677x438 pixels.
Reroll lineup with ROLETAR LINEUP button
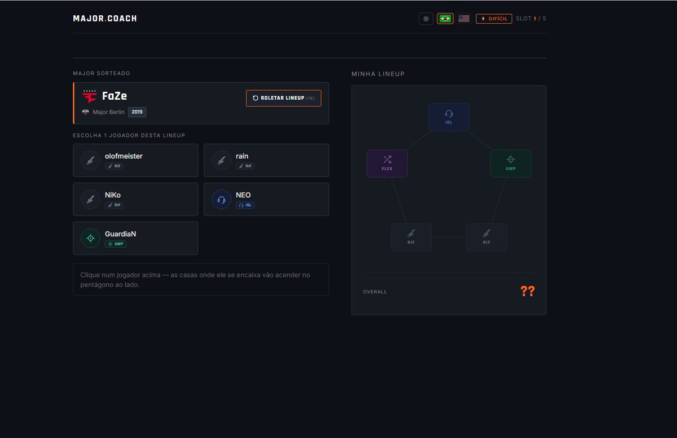point(284,98)
